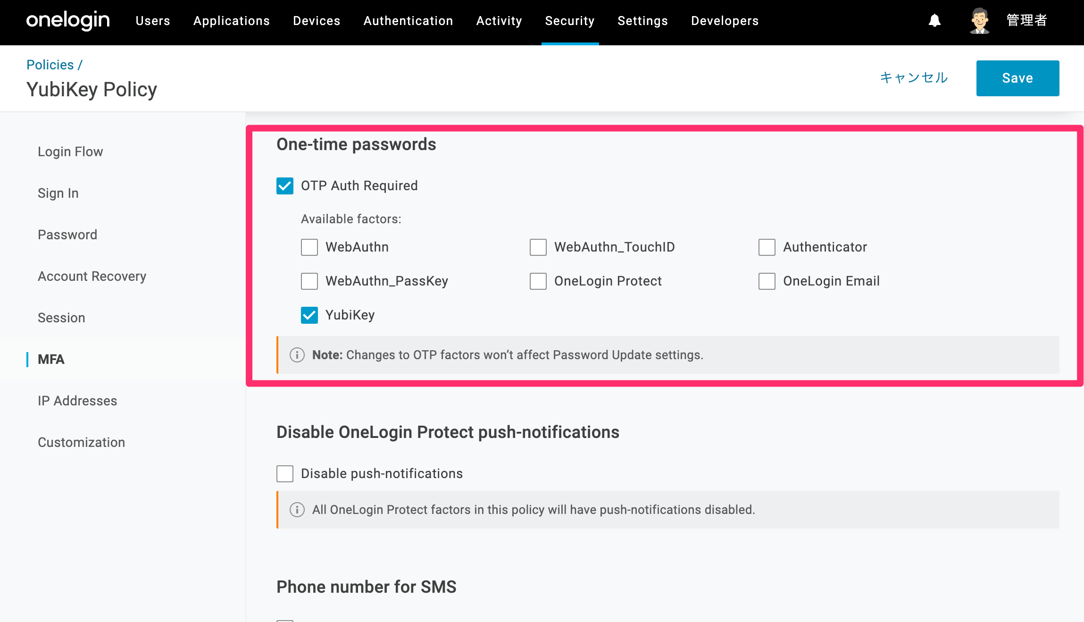1084x622 pixels.
Task: Uncheck the YubiKey factor checkbox
Action: [309, 315]
